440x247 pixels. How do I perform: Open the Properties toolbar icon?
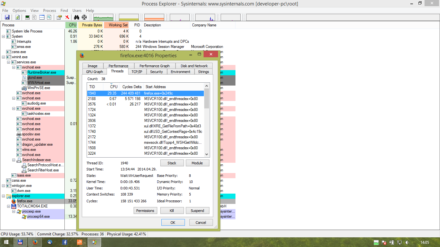click(x=59, y=17)
